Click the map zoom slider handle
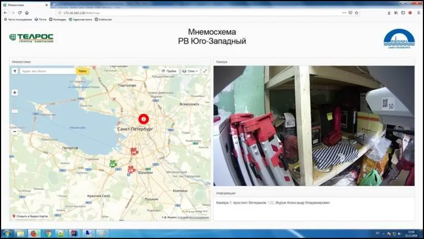 pos(15,111)
